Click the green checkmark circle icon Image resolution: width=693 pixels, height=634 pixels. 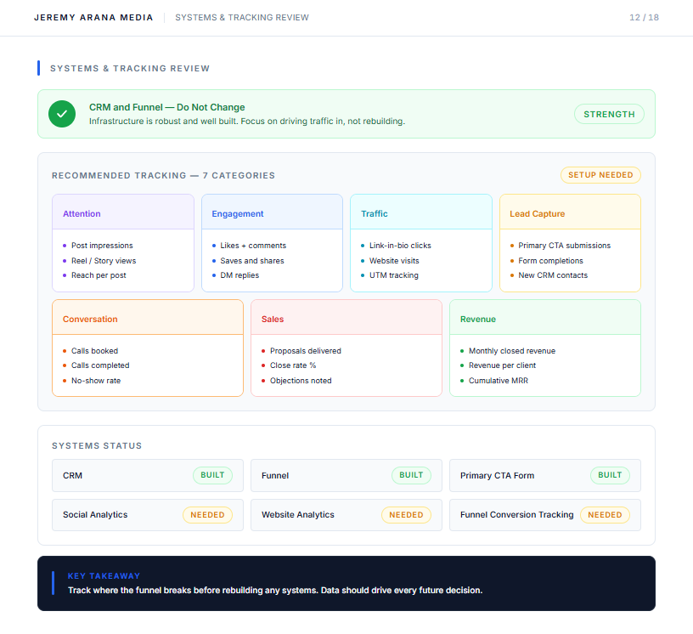[x=62, y=114]
